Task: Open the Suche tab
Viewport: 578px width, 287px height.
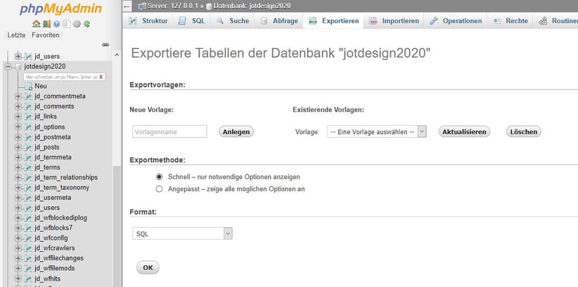Action: (232, 21)
